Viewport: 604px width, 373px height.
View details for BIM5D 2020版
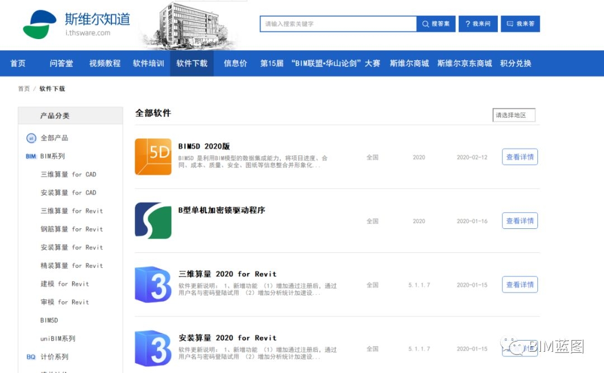520,157
